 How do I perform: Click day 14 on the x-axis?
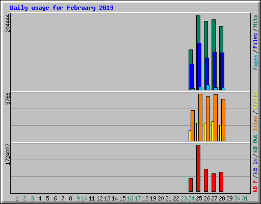115,198
